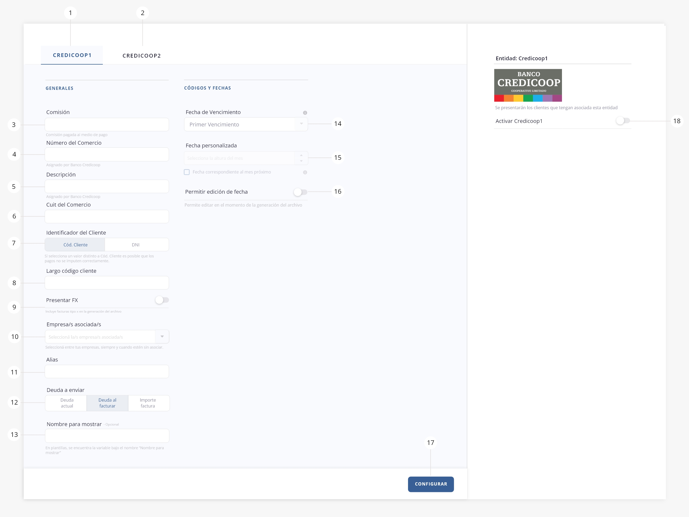Screen dimensions: 689x517
Task: Check Fecha correspondiente al mes próximo
Action: point(187,172)
